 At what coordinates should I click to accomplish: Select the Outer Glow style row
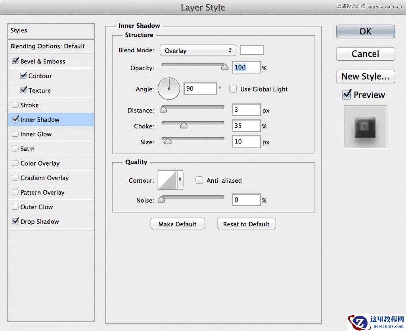[51, 207]
